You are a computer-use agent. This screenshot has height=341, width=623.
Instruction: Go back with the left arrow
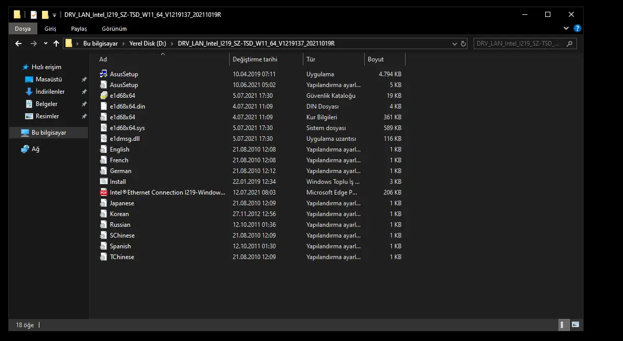point(18,44)
